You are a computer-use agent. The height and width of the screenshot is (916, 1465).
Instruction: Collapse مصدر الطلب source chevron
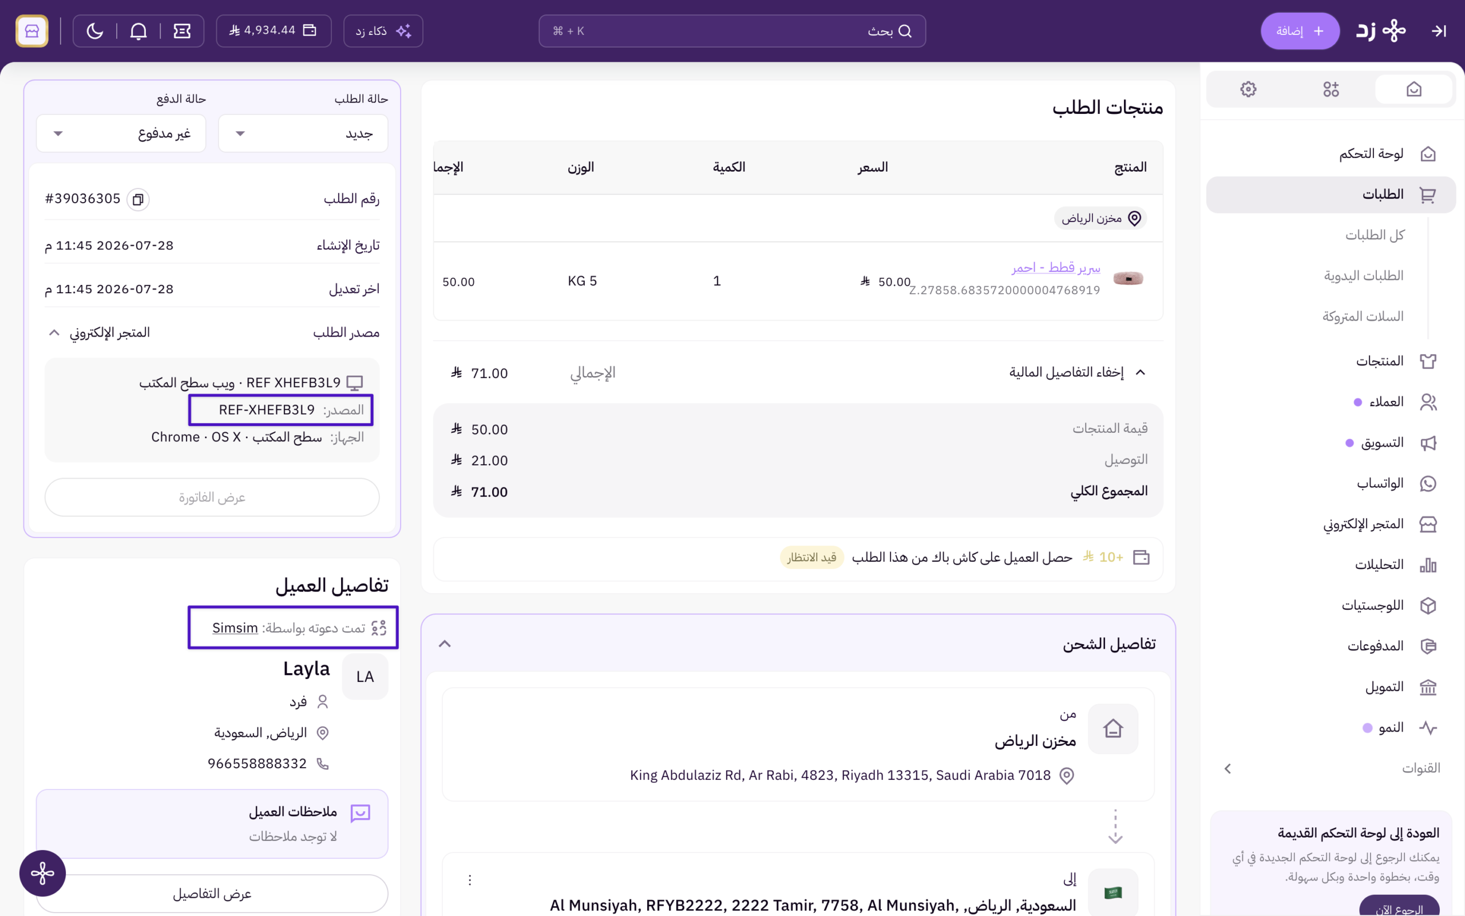pyautogui.click(x=54, y=333)
